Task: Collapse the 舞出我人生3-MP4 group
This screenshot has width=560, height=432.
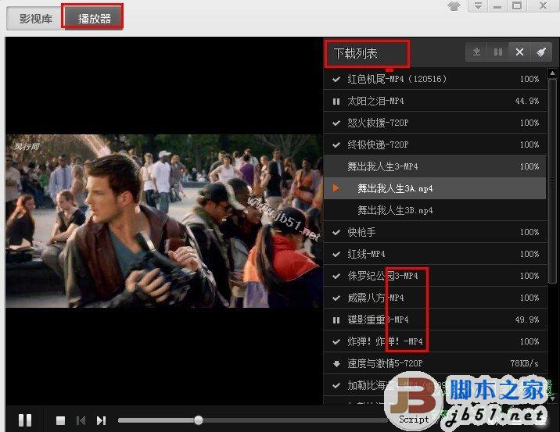Action: (435, 166)
